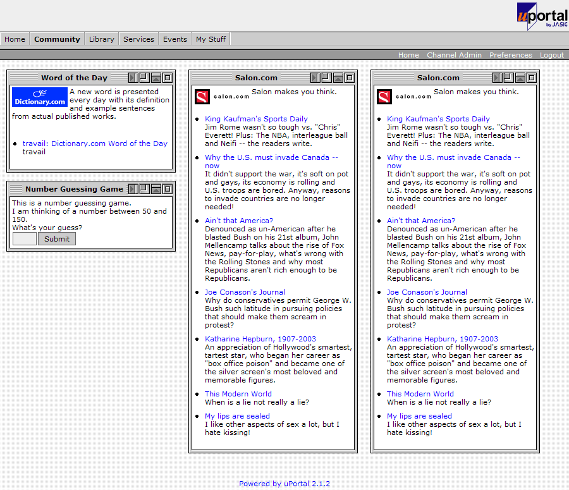Open King Kaufman's Sports Daily in first Salon.com channel
Viewport: 569px width, 490px height.
click(x=256, y=119)
